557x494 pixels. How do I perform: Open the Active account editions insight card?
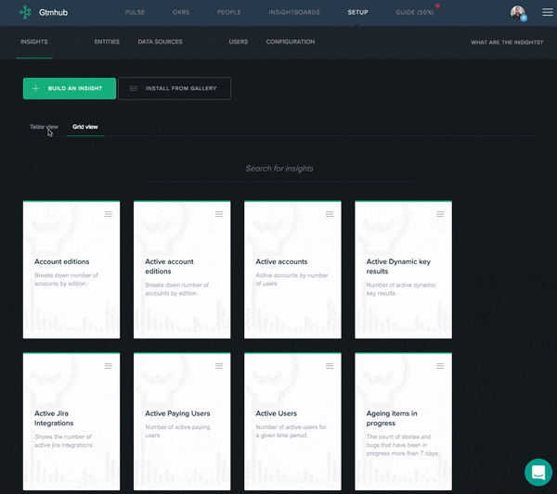click(x=182, y=270)
